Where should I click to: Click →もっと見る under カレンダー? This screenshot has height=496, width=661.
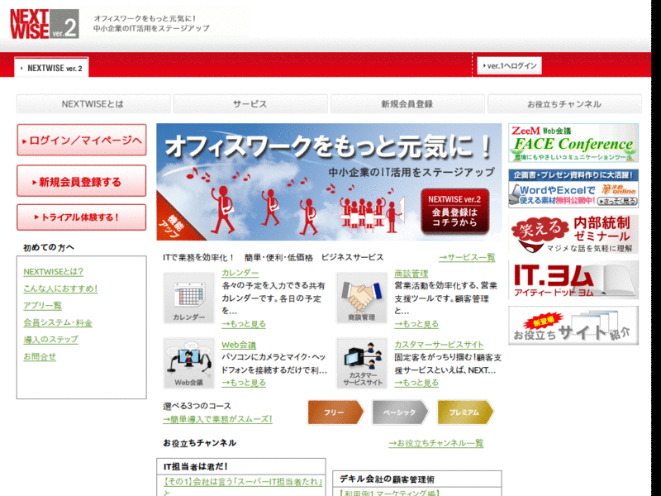[x=244, y=324]
